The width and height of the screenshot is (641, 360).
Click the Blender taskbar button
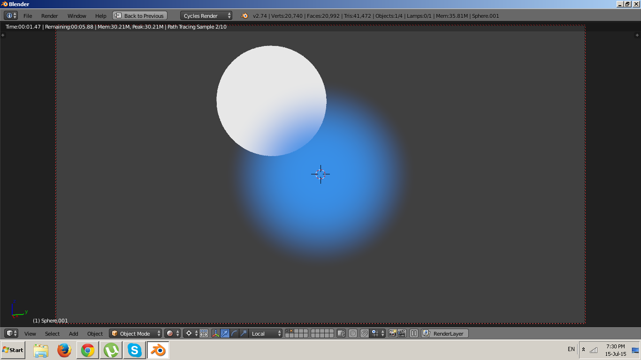(x=158, y=350)
